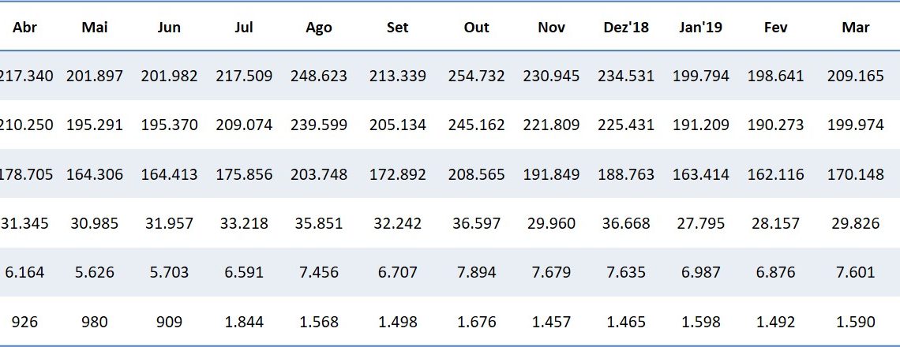Select the cell with value 254.732

(x=476, y=76)
